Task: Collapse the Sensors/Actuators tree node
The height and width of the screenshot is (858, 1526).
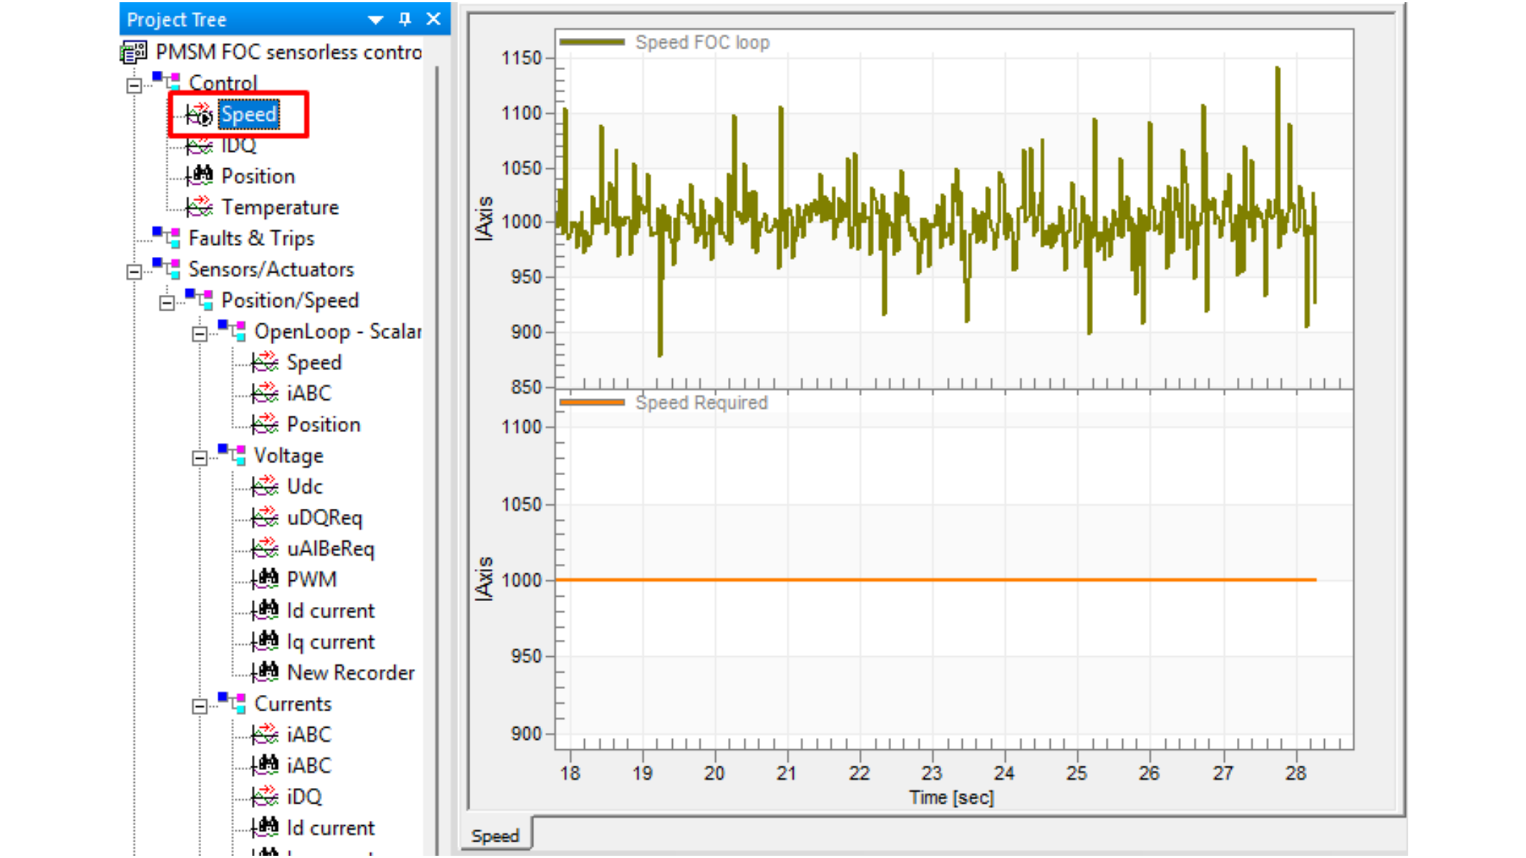Action: (134, 271)
